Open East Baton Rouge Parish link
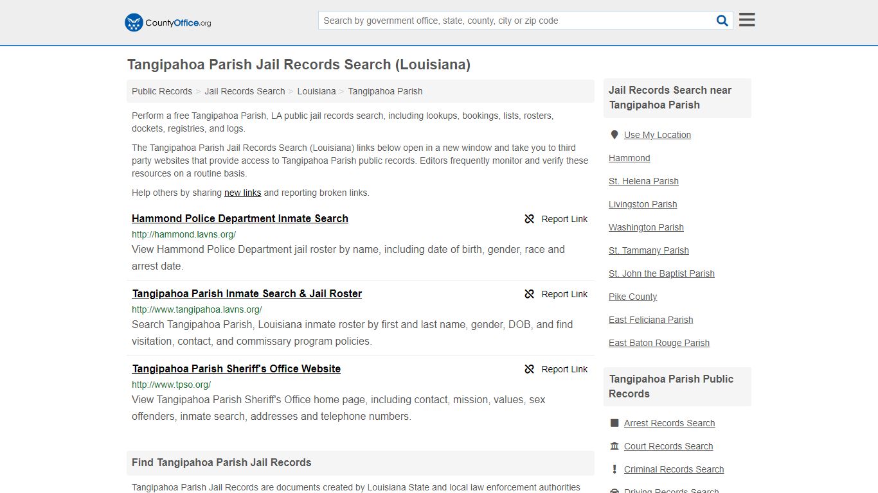This screenshot has width=878, height=493. (x=659, y=343)
